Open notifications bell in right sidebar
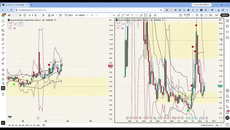 coord(227,112)
